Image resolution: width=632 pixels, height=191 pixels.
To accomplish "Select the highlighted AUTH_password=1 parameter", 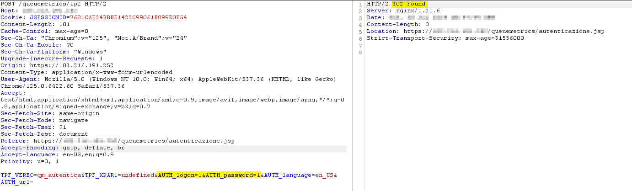I will [233, 175].
